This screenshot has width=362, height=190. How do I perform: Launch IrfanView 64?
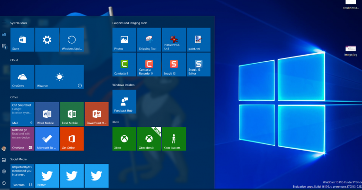(174, 40)
